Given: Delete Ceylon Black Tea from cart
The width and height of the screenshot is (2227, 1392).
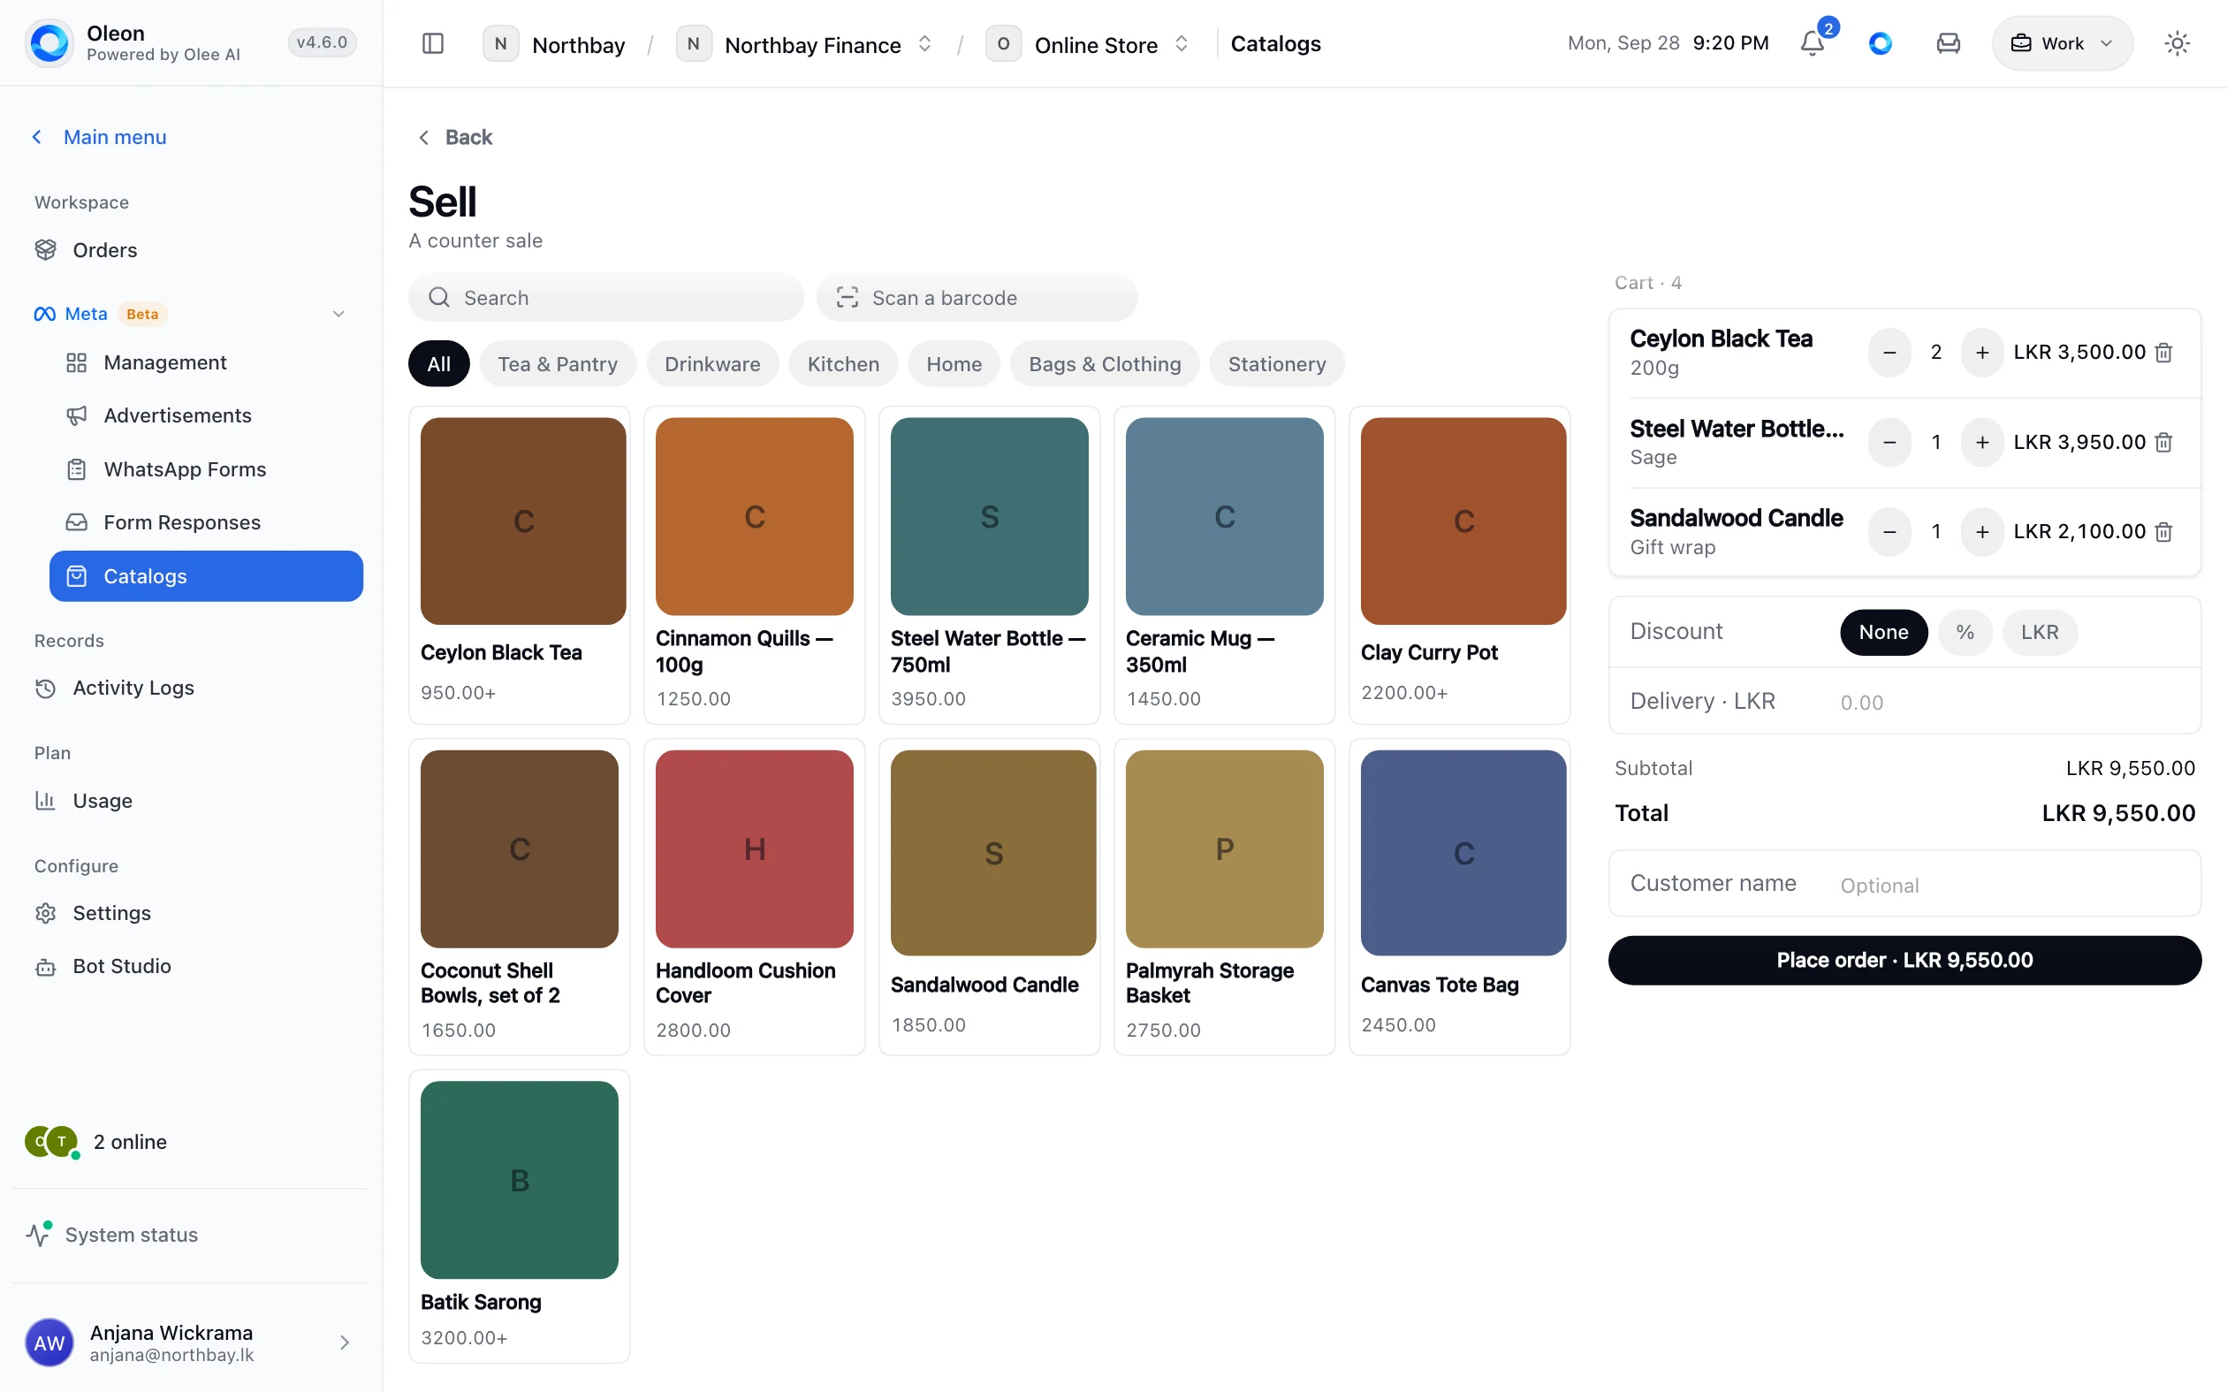Looking at the screenshot, I should 2163,353.
